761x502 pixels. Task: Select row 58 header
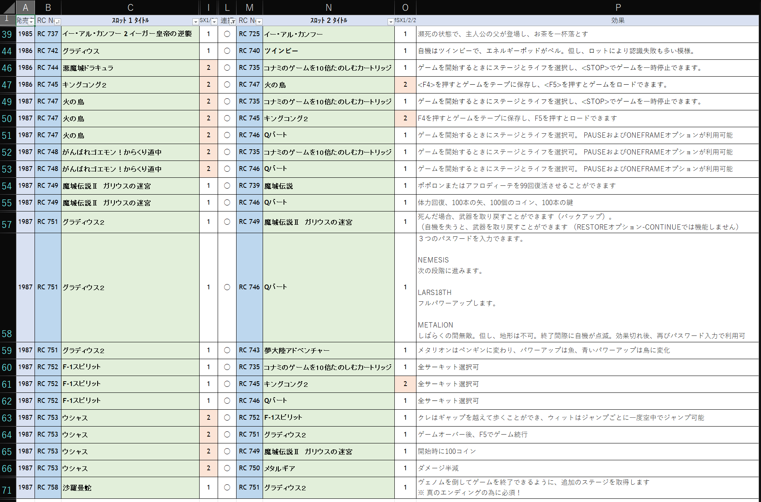point(8,287)
